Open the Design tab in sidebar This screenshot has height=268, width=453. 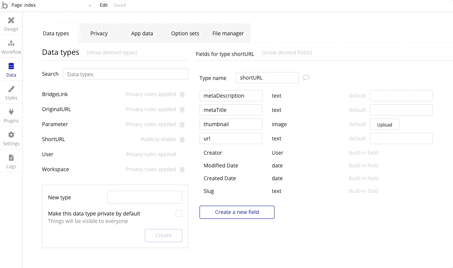point(11,24)
